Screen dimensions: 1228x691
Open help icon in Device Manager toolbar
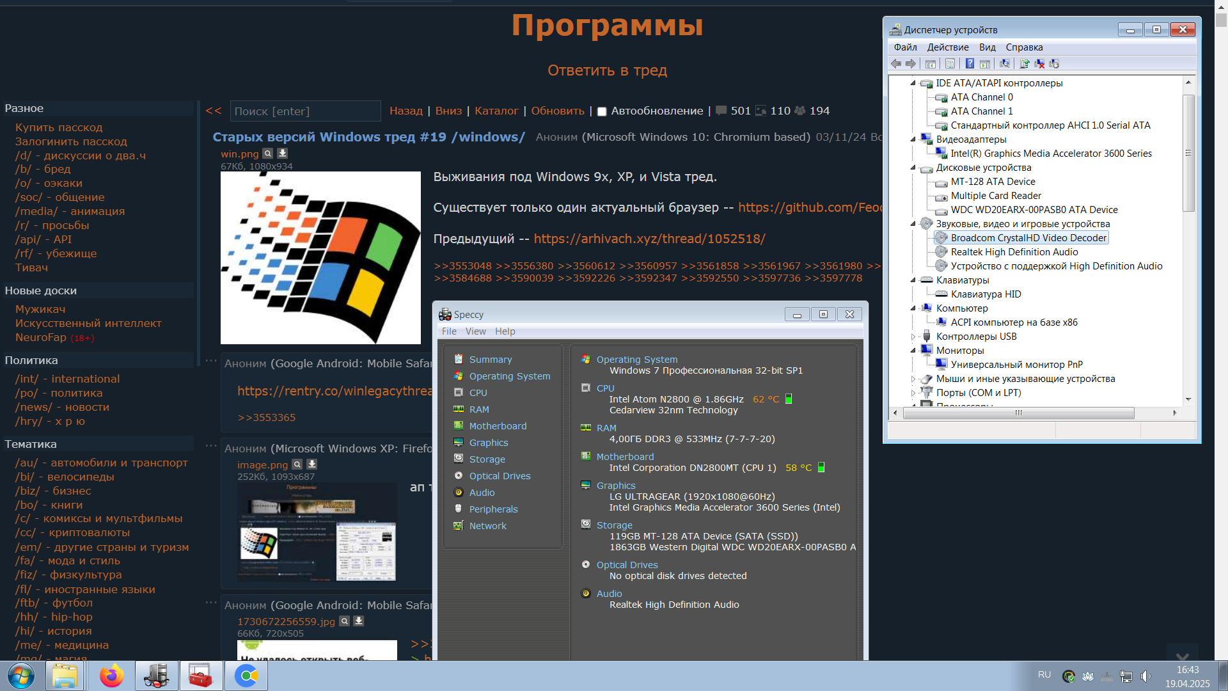click(970, 63)
